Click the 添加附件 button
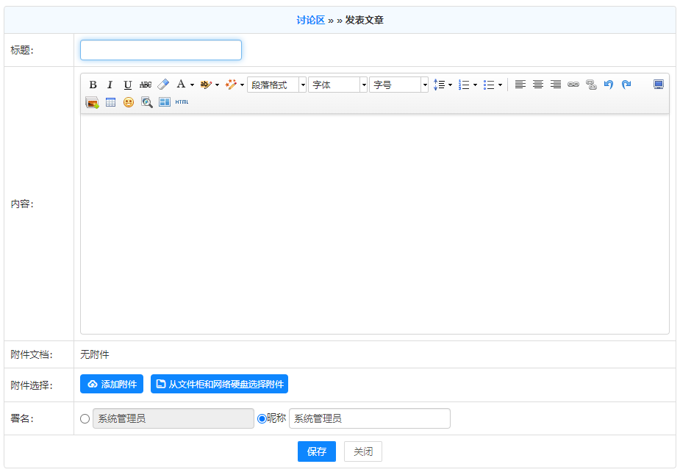The height and width of the screenshot is (475, 680). point(112,384)
